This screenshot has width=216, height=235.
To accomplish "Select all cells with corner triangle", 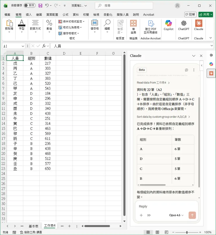I will pos(4,53).
